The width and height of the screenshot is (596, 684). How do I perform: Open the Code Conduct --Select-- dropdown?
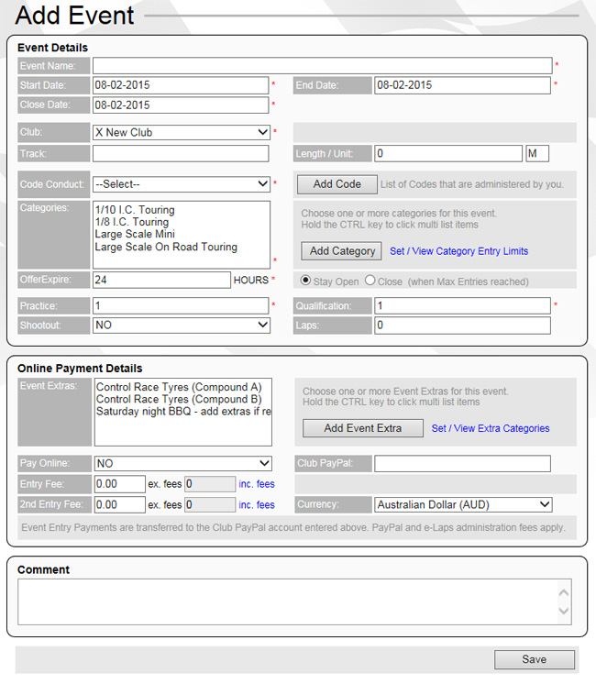(x=182, y=184)
